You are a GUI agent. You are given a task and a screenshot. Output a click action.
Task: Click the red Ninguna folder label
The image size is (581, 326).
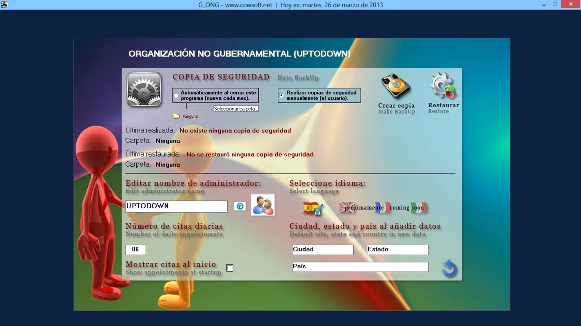(x=191, y=117)
